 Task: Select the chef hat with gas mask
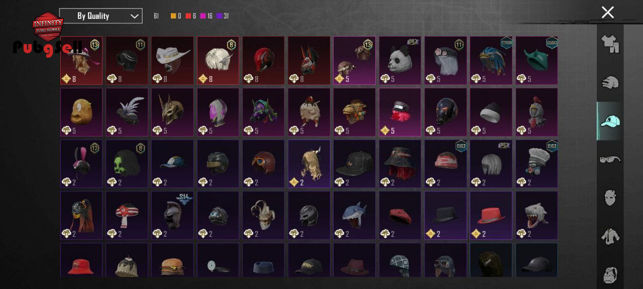[537, 164]
